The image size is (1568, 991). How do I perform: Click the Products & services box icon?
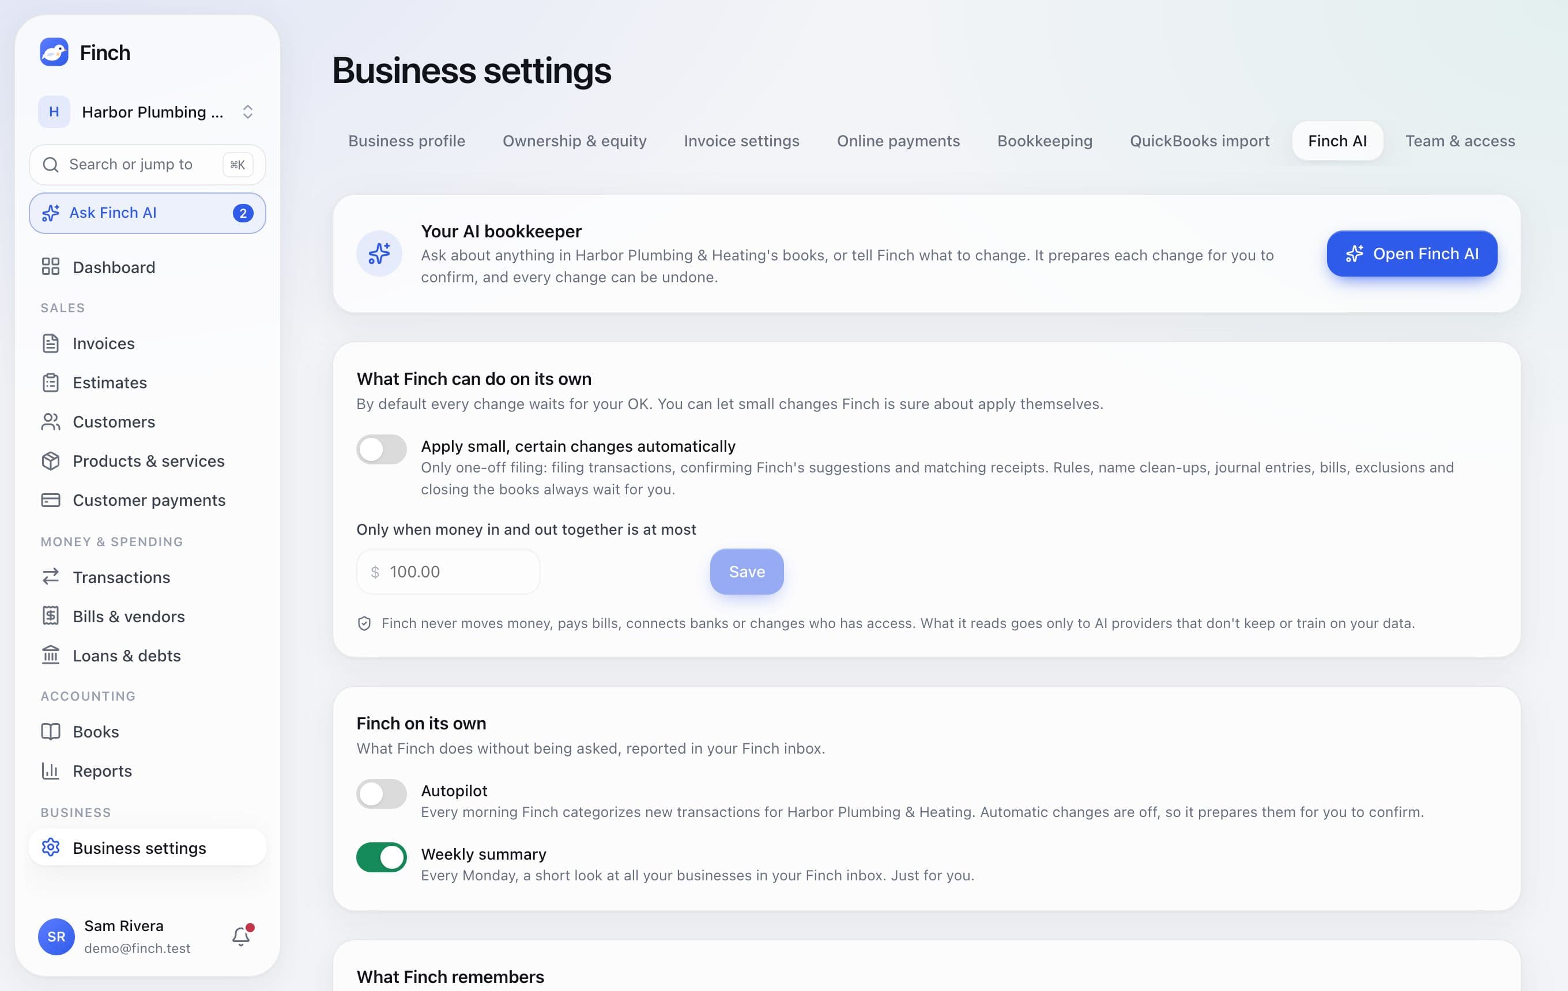51,461
